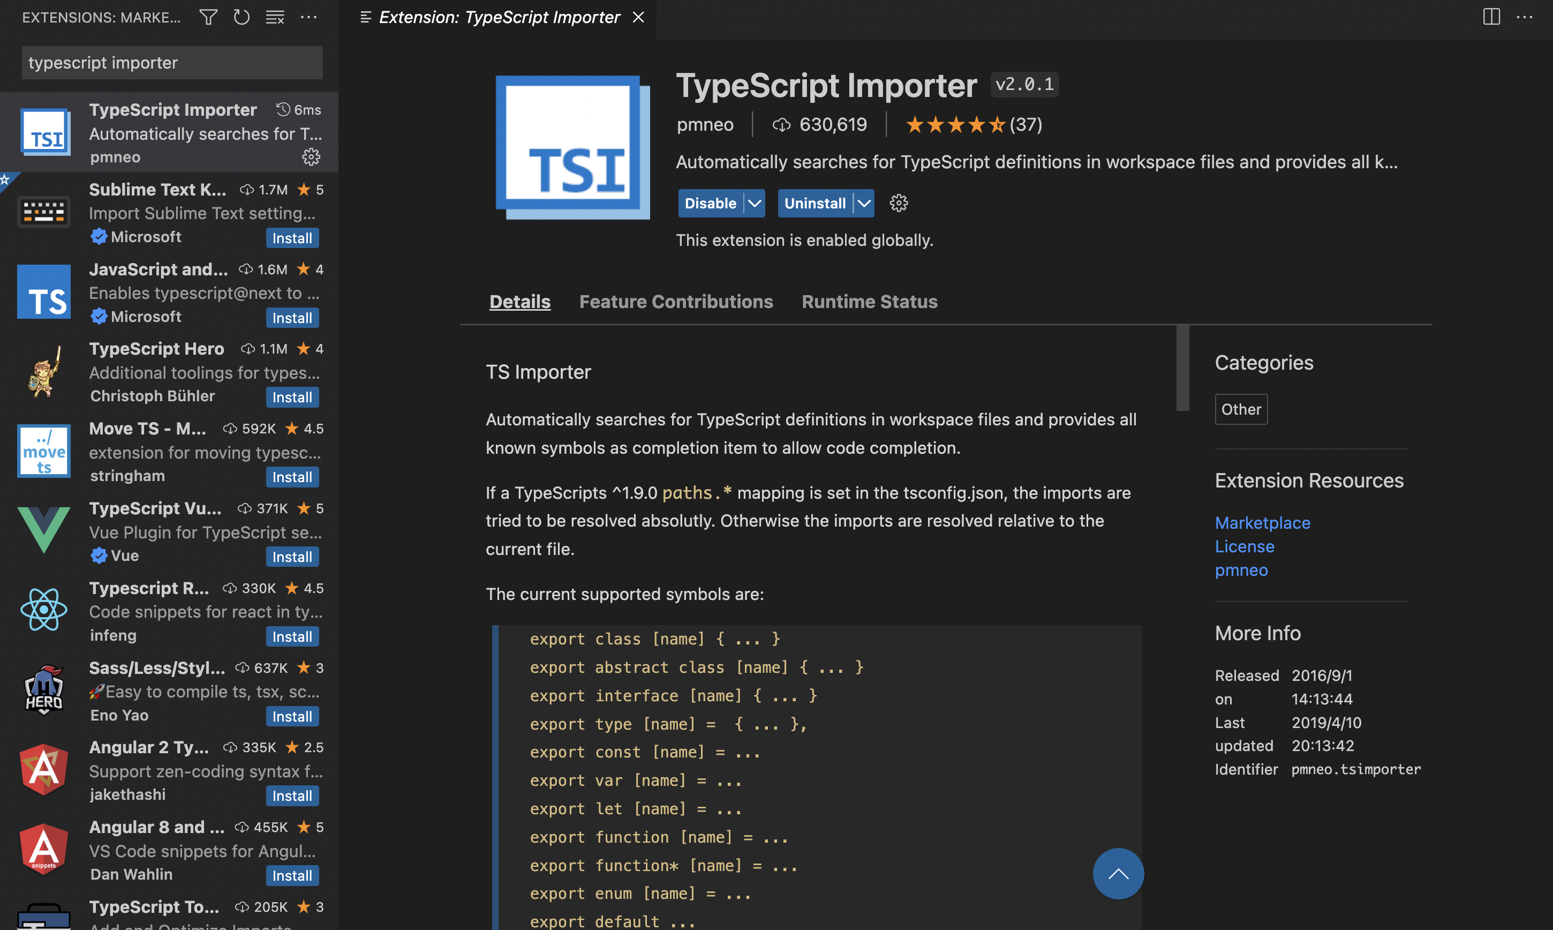Expand the Disable button dropdown arrow

(755, 203)
